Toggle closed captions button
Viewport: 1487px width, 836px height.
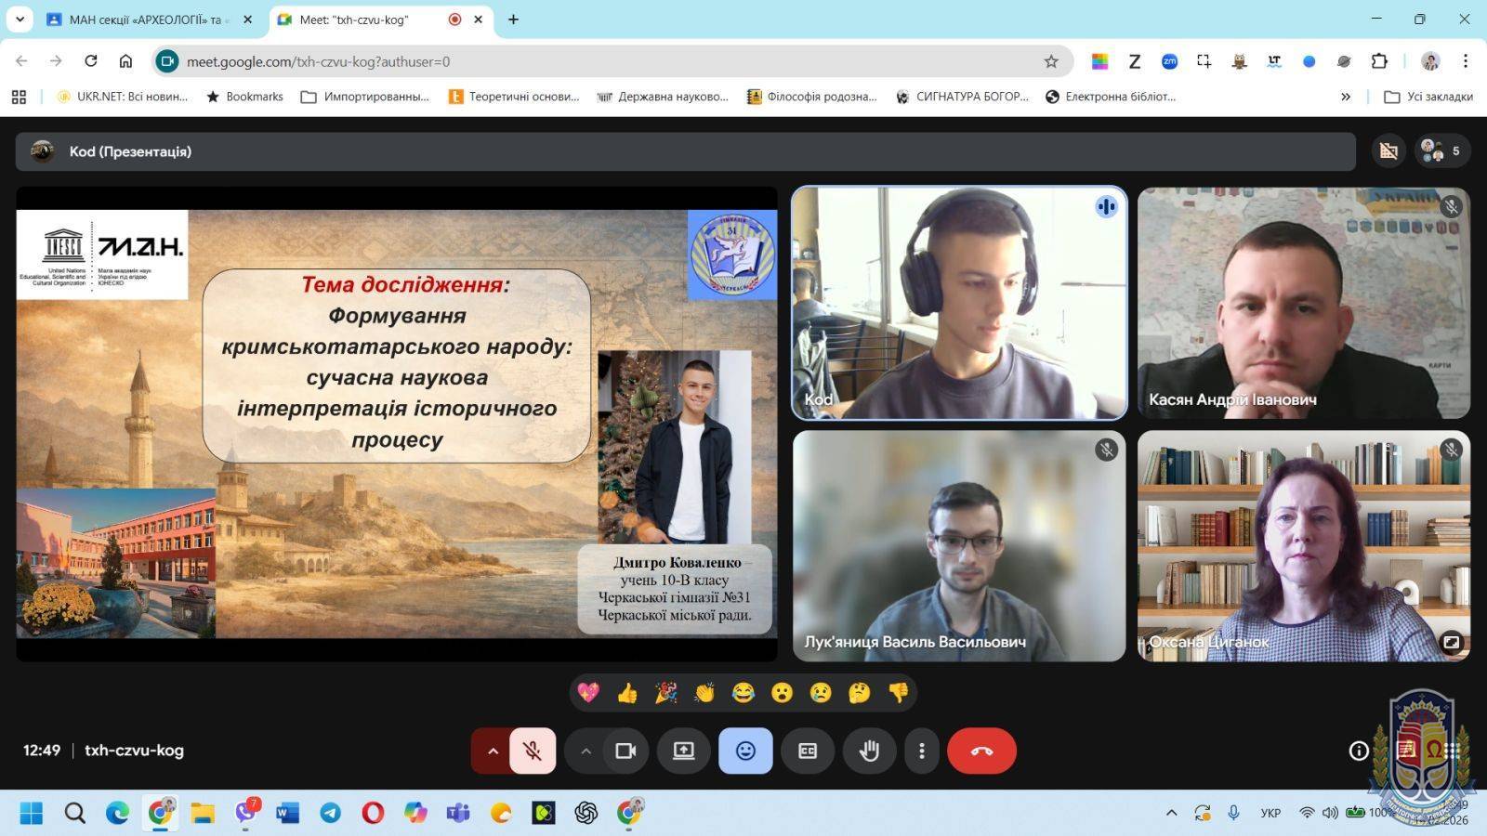point(808,751)
